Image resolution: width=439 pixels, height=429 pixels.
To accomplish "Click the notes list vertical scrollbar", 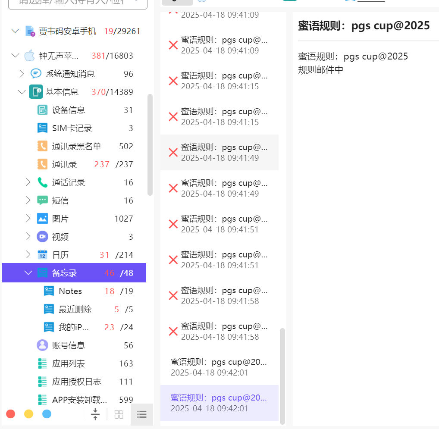I will [282, 375].
